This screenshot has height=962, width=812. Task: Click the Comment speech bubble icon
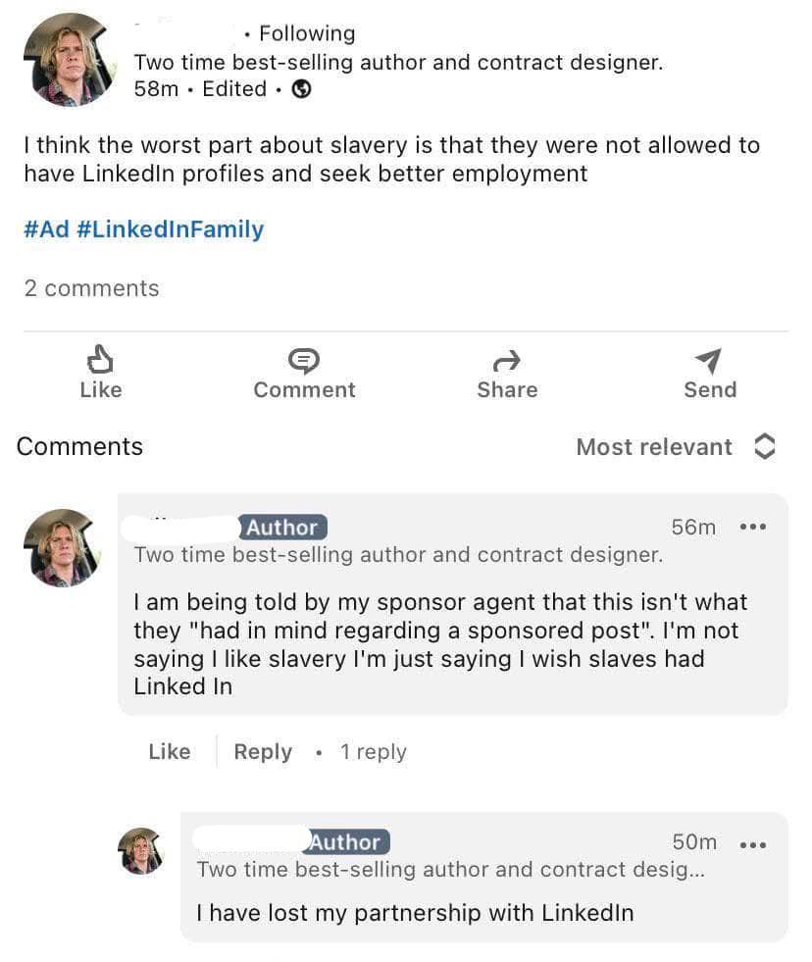pos(304,360)
